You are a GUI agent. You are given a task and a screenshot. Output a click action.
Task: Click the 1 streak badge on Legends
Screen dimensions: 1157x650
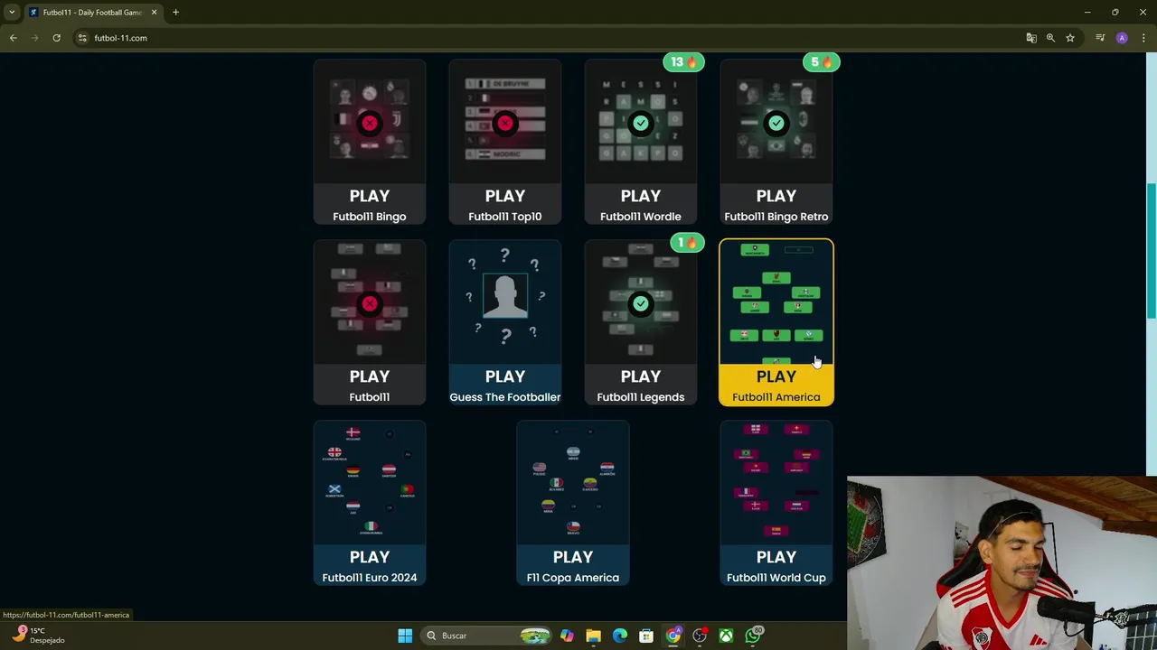[687, 243]
